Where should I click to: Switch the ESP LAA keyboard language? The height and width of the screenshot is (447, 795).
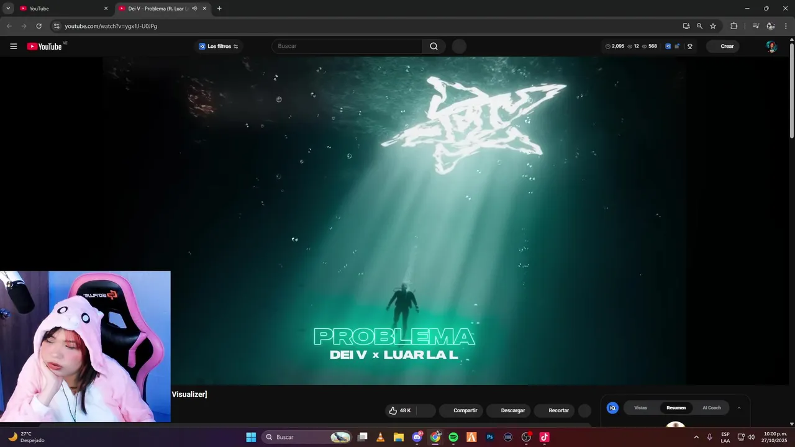tap(725, 437)
